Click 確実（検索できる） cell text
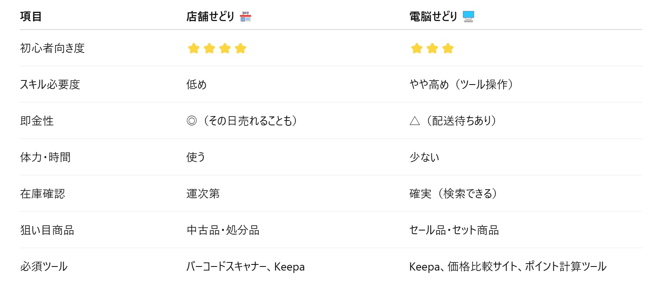 [453, 194]
